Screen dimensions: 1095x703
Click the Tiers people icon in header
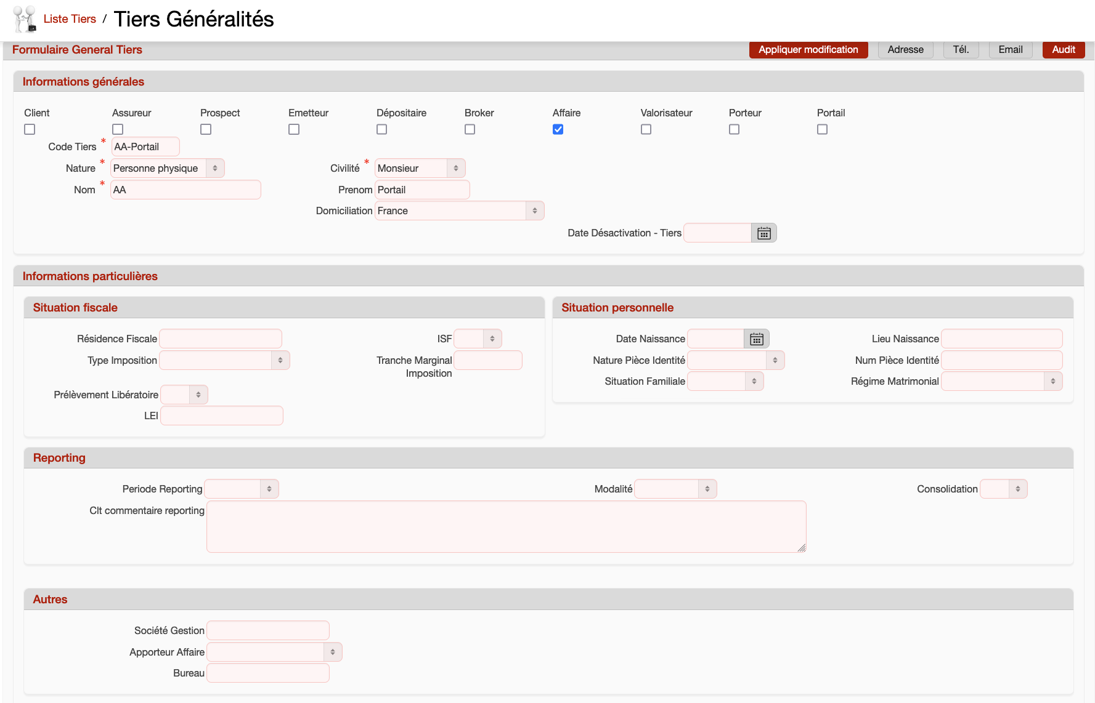click(x=25, y=19)
